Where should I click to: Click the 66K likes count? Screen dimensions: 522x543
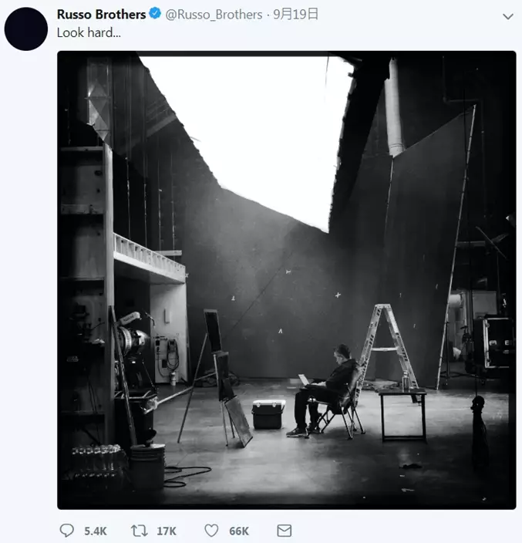(239, 531)
